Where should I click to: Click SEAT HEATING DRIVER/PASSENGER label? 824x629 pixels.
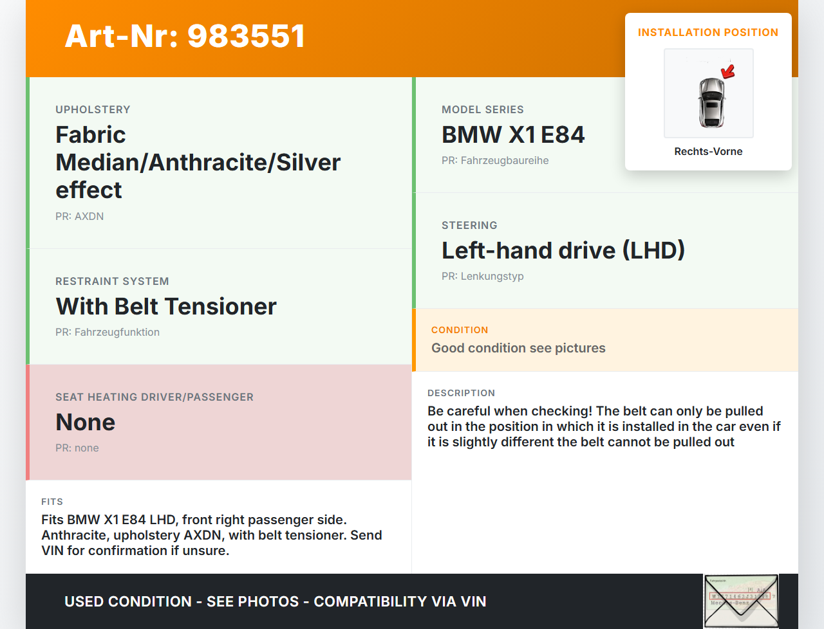coord(154,397)
